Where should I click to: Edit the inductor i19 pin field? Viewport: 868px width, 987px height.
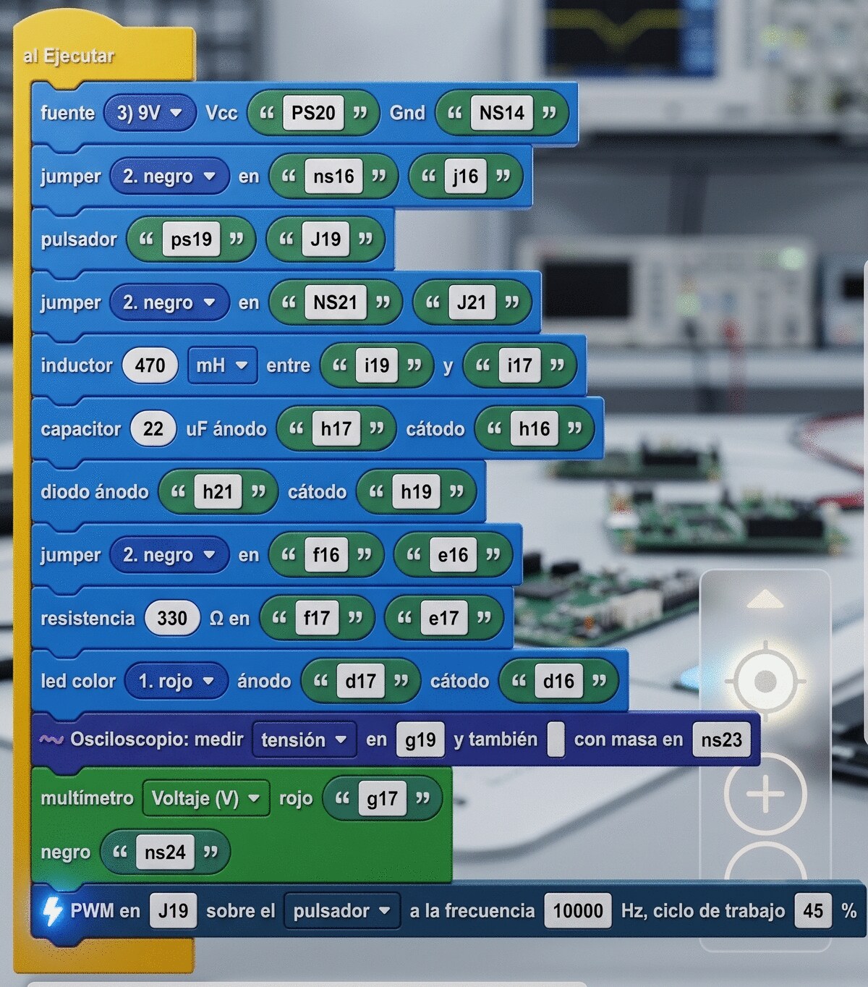376,365
